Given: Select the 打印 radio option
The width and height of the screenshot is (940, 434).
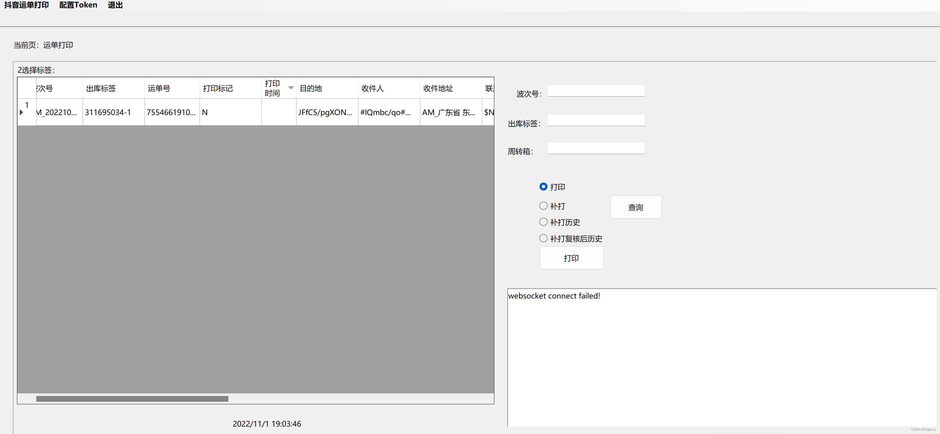Looking at the screenshot, I should (543, 187).
